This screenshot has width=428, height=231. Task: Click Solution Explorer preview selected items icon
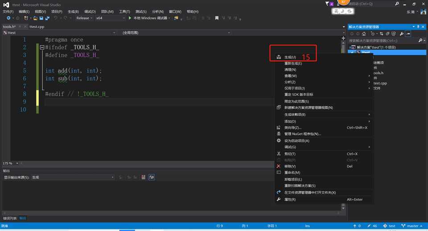pos(408,34)
